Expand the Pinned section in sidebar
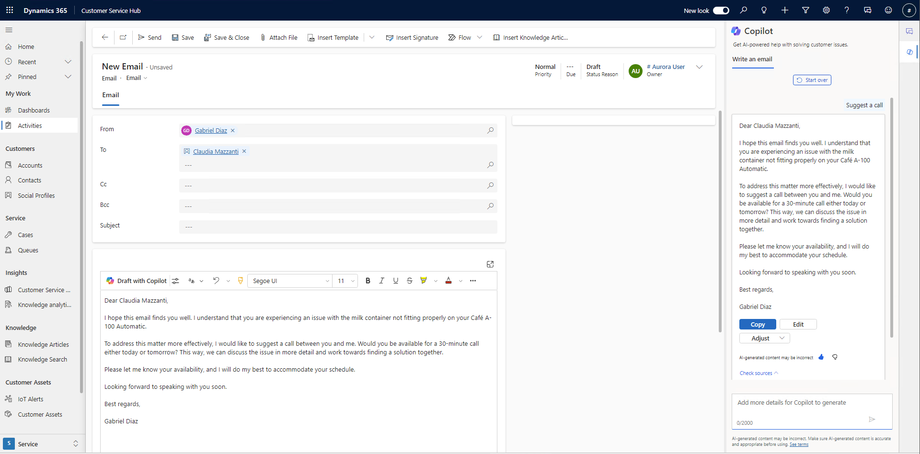 [68, 77]
